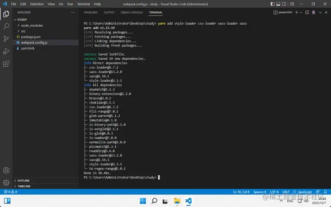Toggle primary side bar layout icon
331x207 pixels.
point(273,4)
